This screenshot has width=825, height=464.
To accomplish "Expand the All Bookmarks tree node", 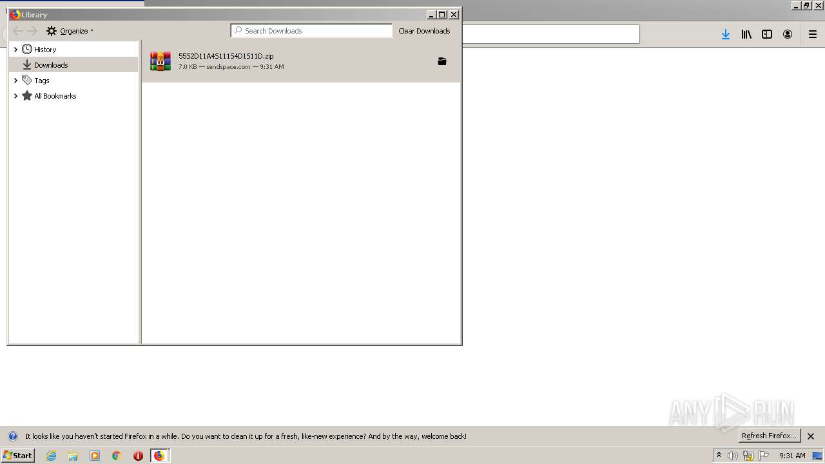I will [15, 96].
